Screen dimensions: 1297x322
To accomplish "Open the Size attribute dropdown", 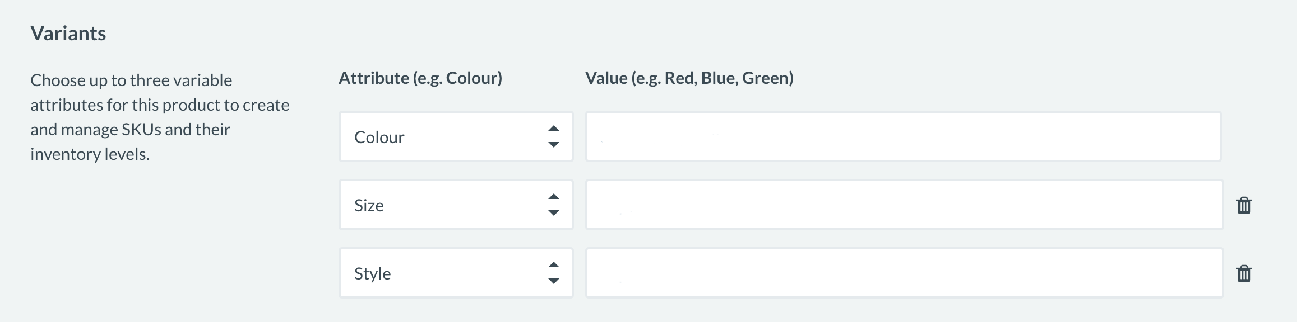I will click(x=456, y=205).
